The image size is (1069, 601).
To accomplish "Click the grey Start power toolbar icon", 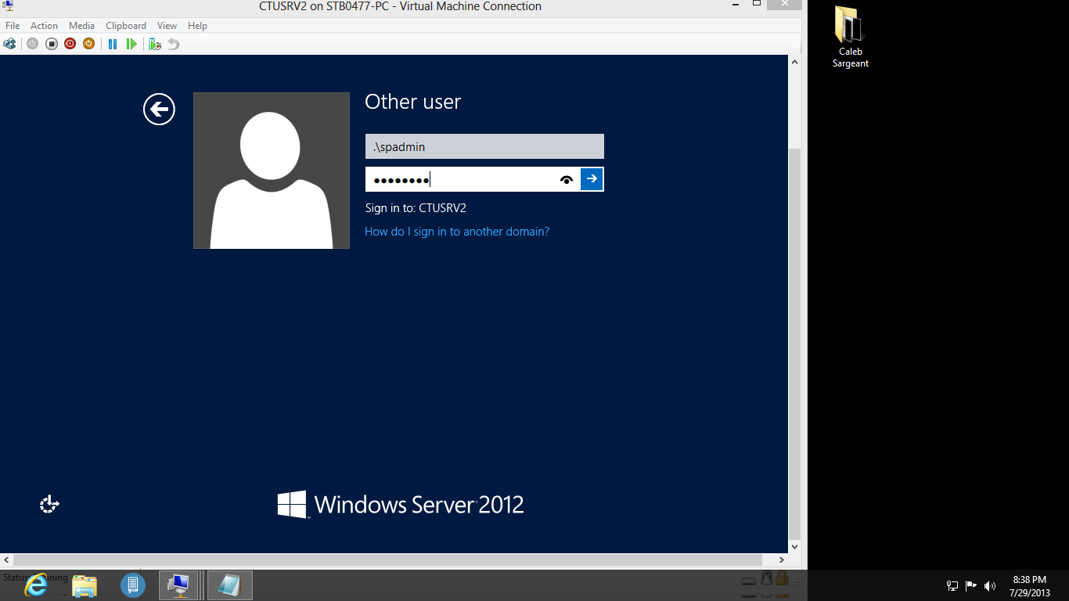I will (x=32, y=44).
